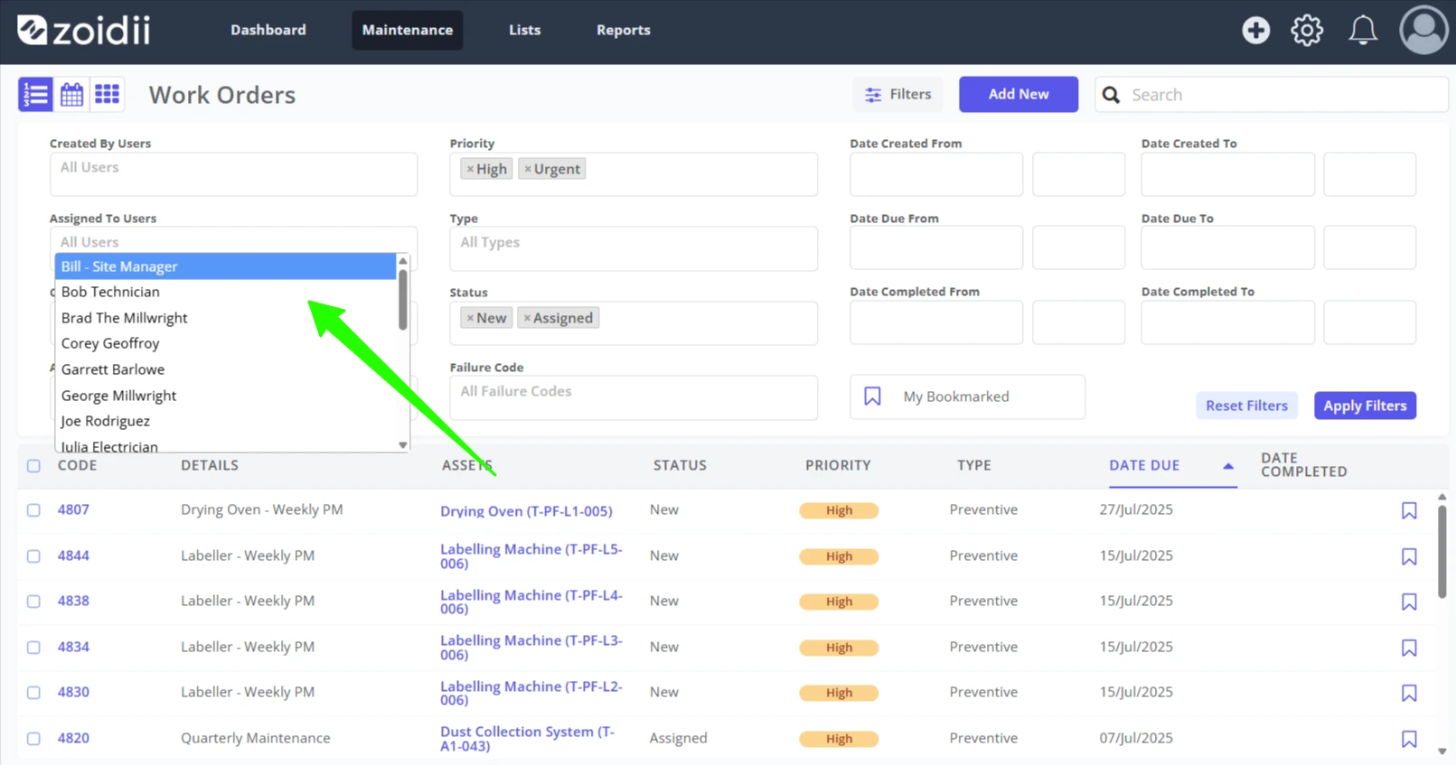Open the Failure Code dropdown

click(634, 397)
